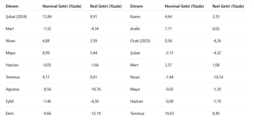The height and width of the screenshot is (126, 254).
Task: Select the 13,84 nominal return value
Action: 47,17
